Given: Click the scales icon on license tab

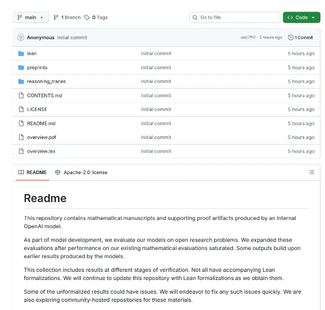Looking at the screenshot, I should (57, 172).
